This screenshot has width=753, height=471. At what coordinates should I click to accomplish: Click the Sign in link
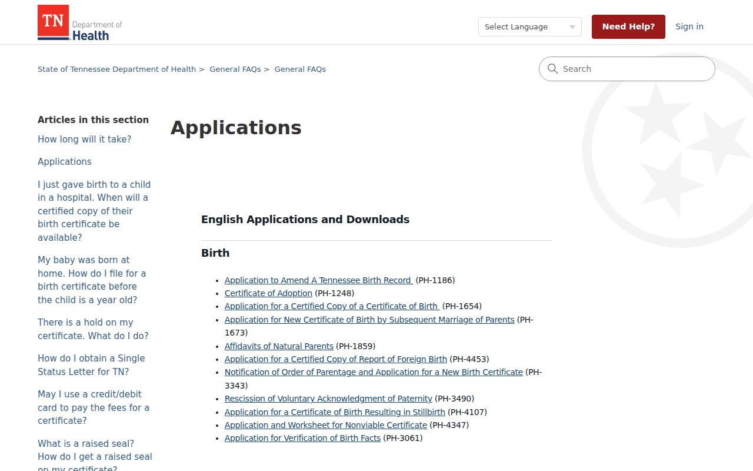tap(689, 26)
